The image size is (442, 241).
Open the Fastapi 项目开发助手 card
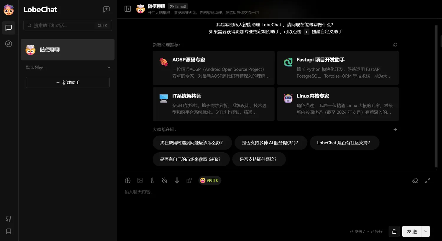338,68
